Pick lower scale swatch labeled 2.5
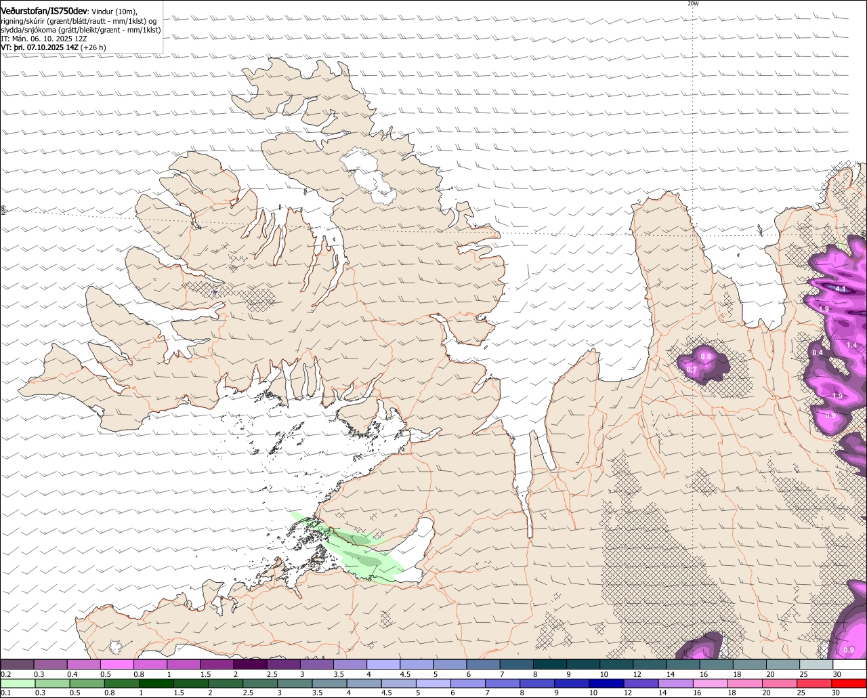867x698 pixels. pos(259,683)
